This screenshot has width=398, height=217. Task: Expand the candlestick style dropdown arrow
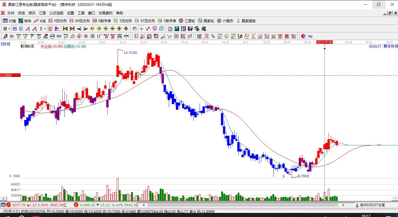point(45,29)
